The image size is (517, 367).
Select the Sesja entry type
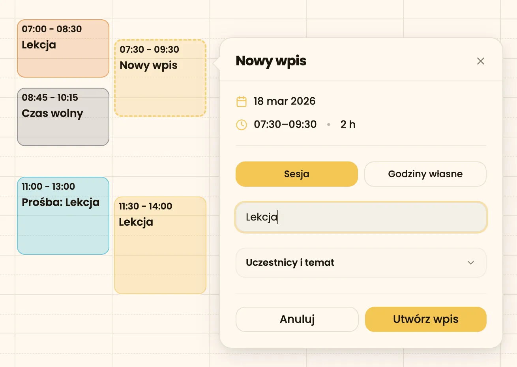pos(296,174)
